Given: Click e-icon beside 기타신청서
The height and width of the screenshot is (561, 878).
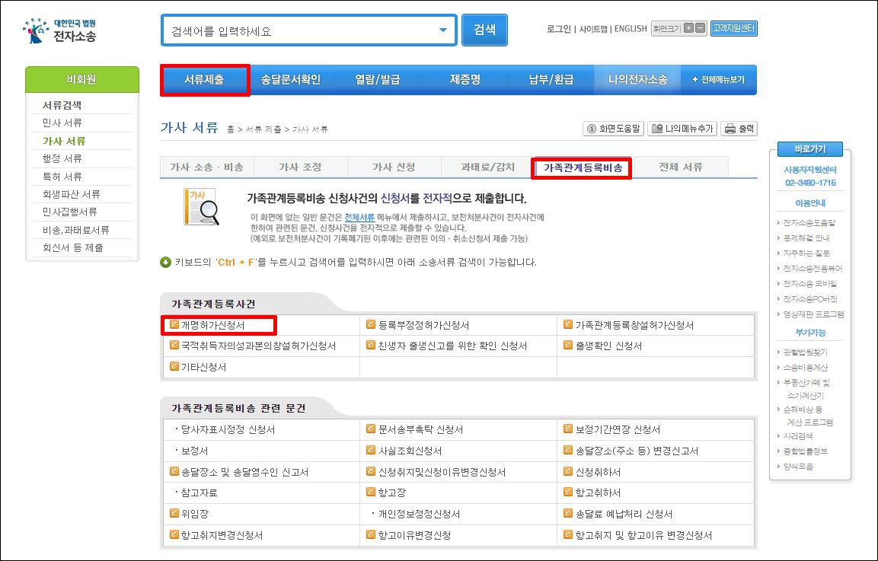Looking at the screenshot, I should pos(174,366).
